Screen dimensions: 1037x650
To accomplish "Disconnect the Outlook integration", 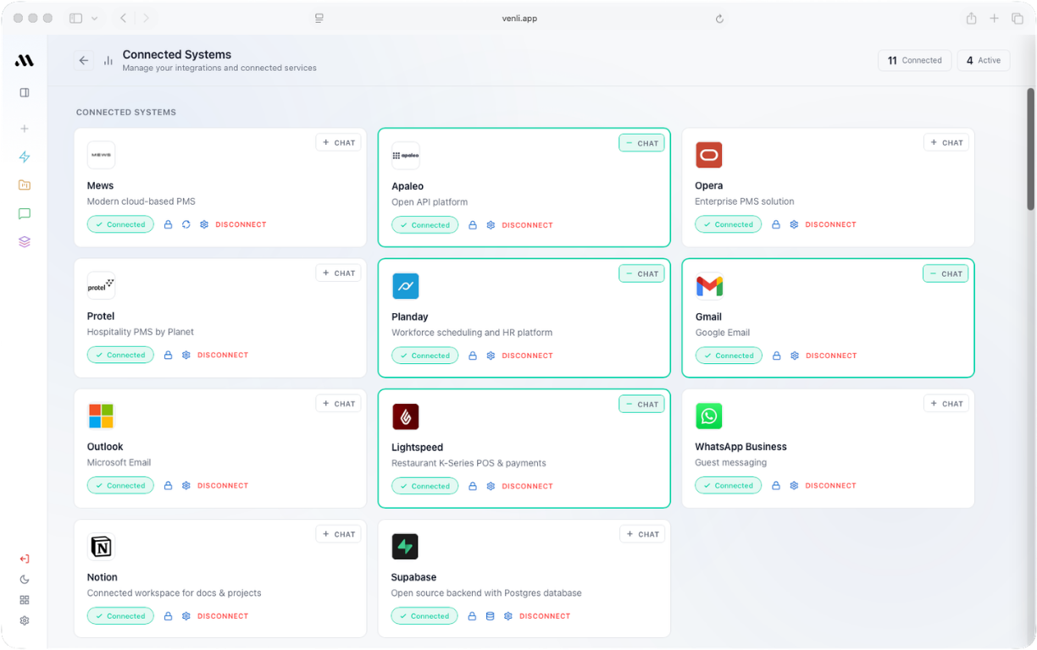I will coord(223,486).
